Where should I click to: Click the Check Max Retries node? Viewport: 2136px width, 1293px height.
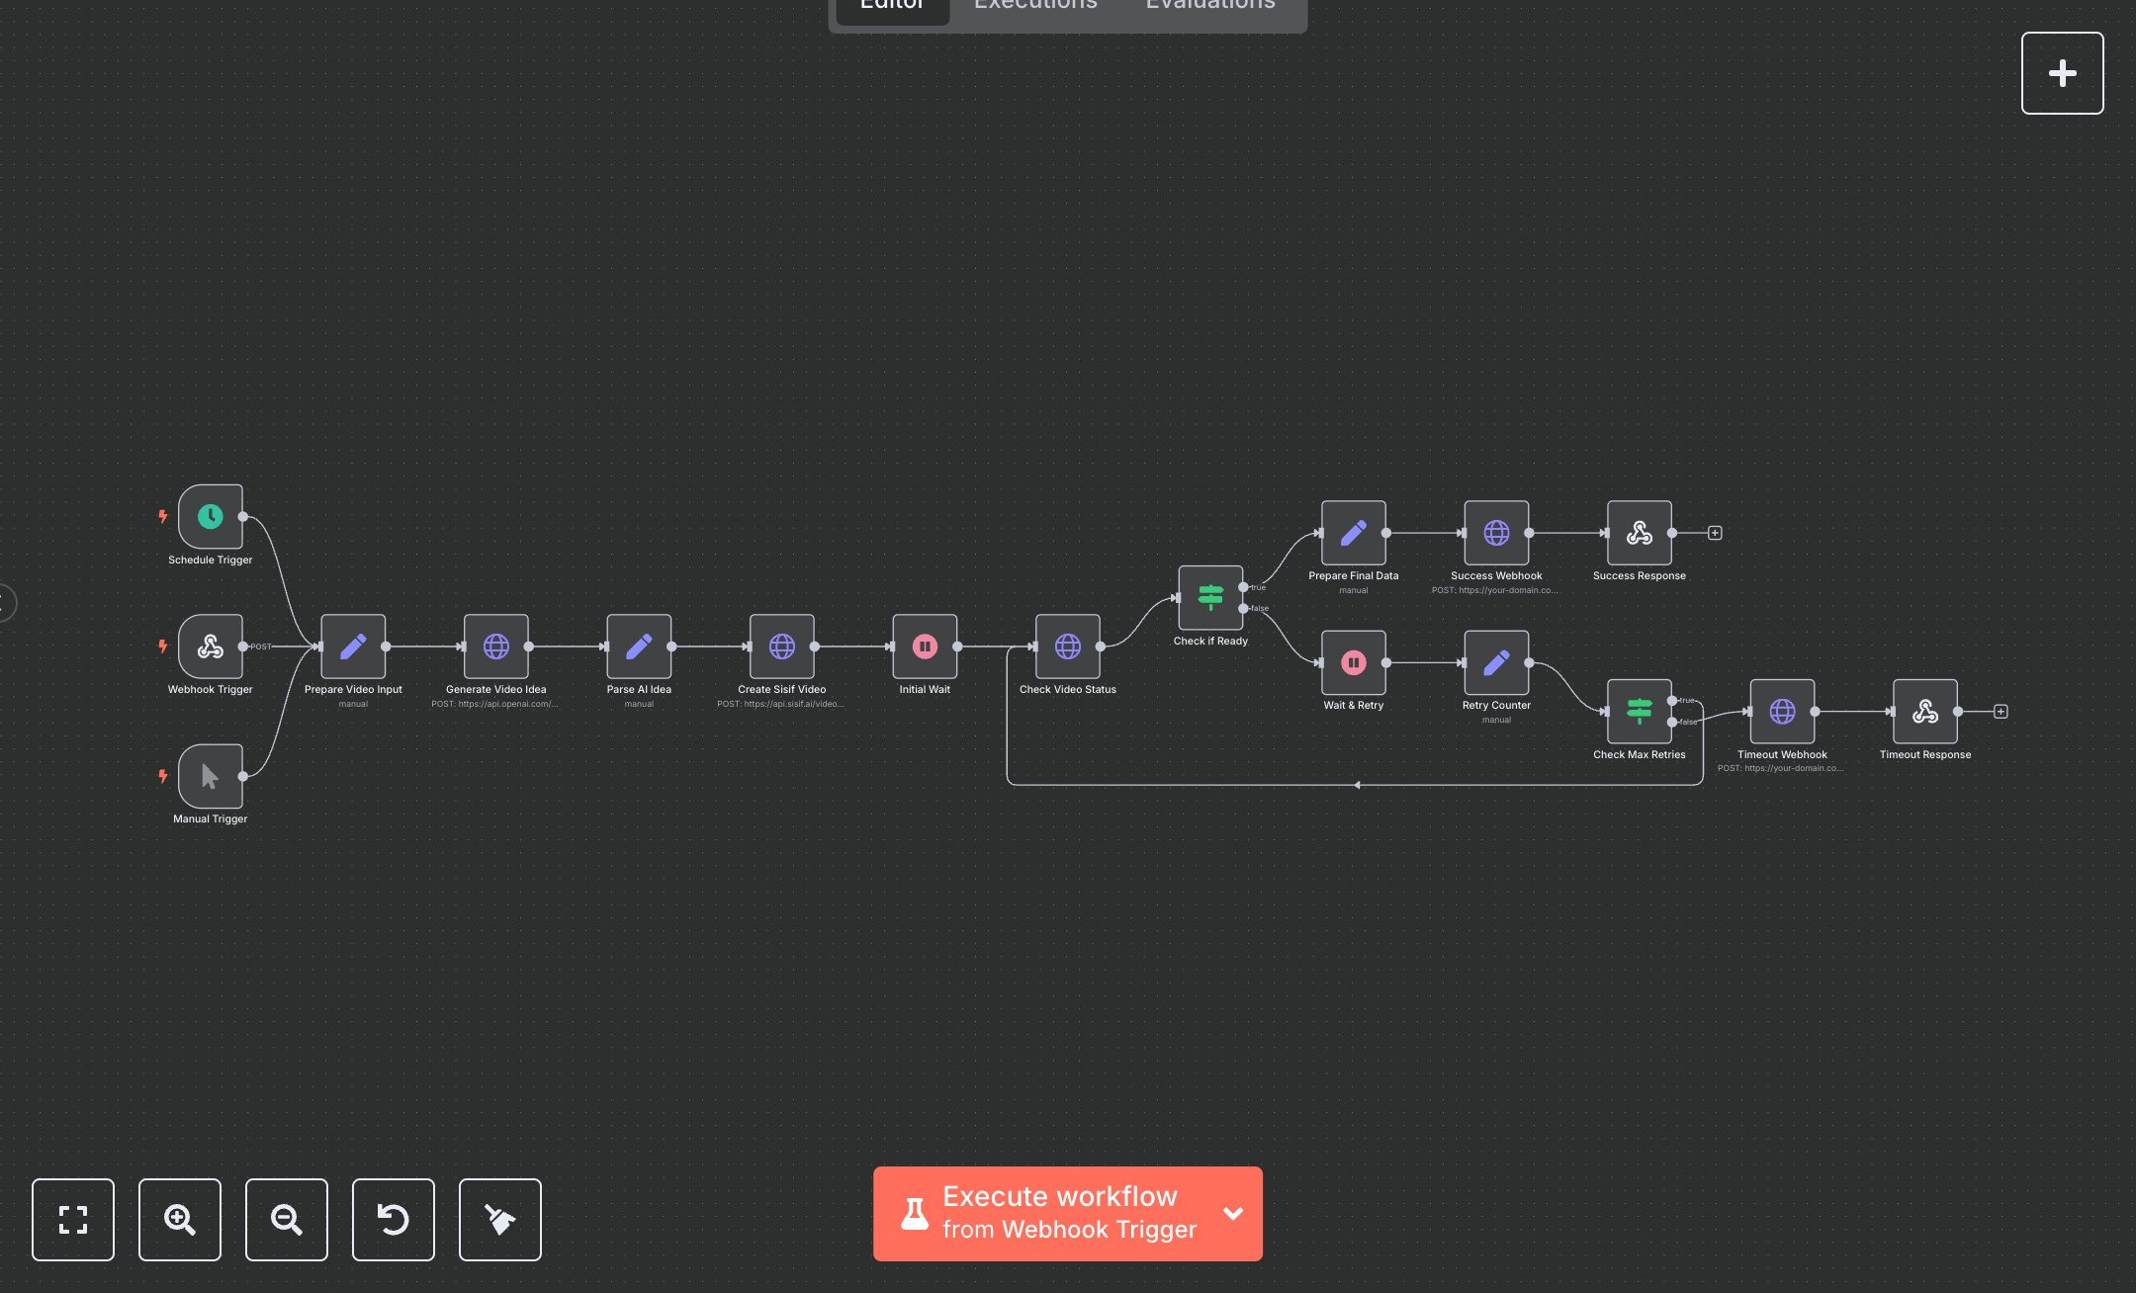coord(1639,711)
